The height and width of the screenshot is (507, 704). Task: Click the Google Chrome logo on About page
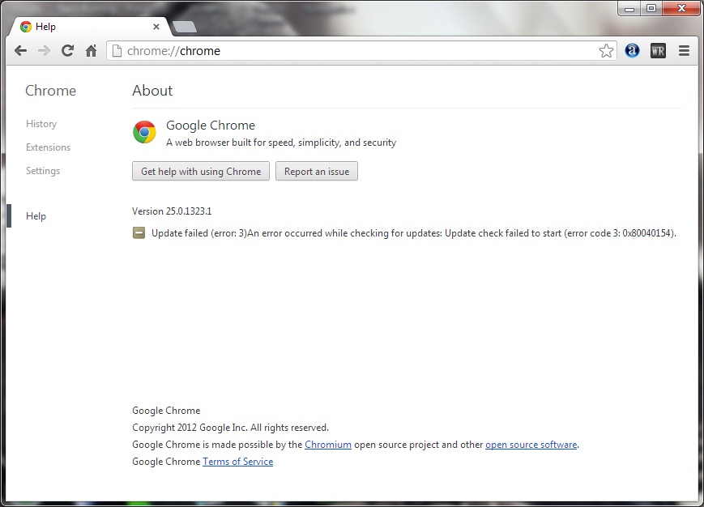[x=144, y=132]
